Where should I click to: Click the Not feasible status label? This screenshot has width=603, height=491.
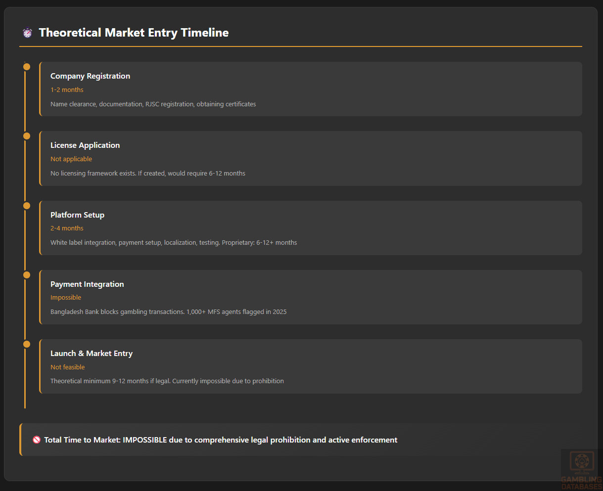pos(68,367)
